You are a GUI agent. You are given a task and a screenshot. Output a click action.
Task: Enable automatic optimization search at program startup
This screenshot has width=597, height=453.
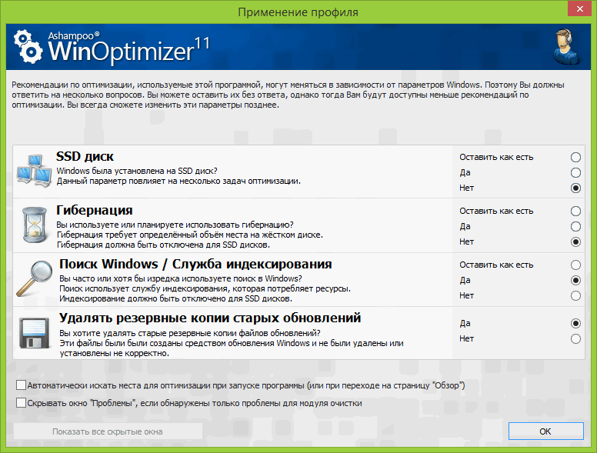(x=20, y=385)
